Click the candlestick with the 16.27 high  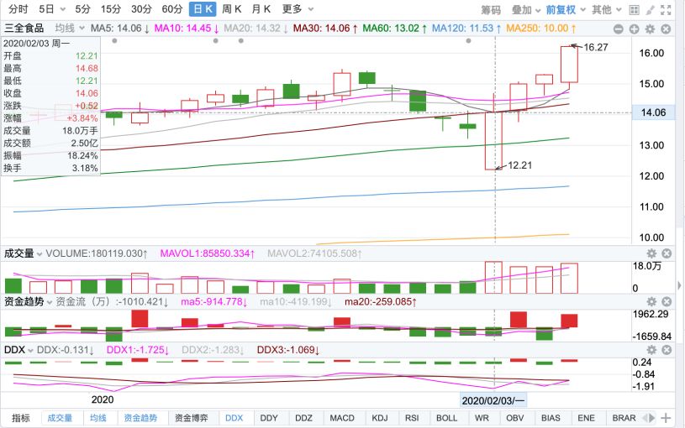pos(569,64)
